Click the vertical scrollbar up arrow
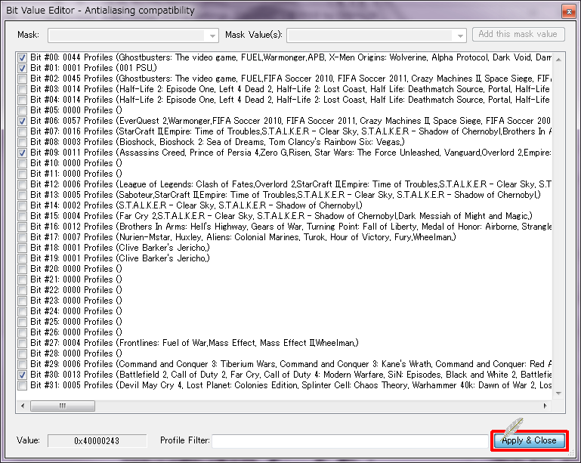This screenshot has width=581, height=463. (559, 59)
